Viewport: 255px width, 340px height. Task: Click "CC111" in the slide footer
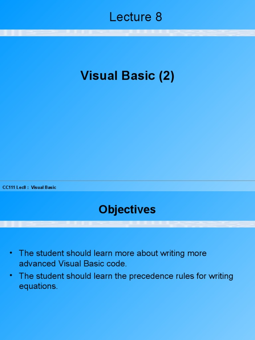point(9,188)
